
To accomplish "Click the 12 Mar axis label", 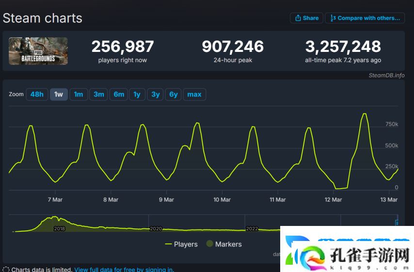I will tap(333, 200).
